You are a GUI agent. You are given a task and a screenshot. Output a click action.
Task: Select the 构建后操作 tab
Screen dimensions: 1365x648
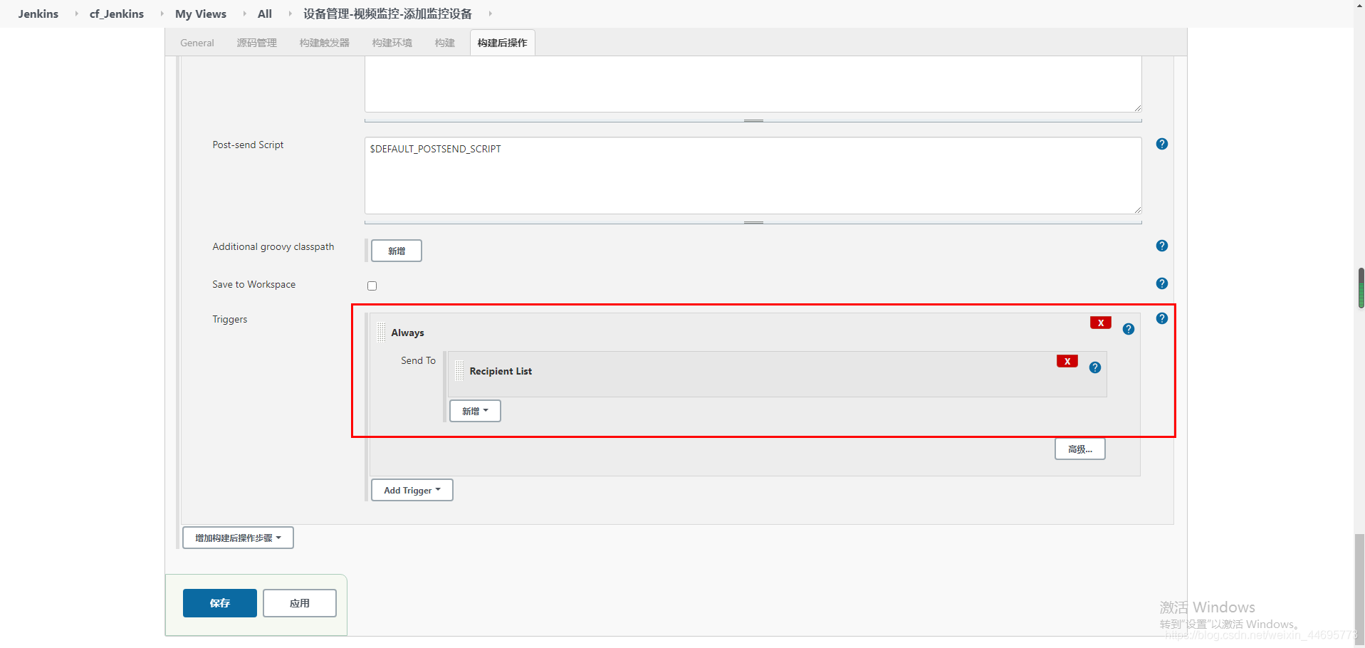pyautogui.click(x=502, y=43)
